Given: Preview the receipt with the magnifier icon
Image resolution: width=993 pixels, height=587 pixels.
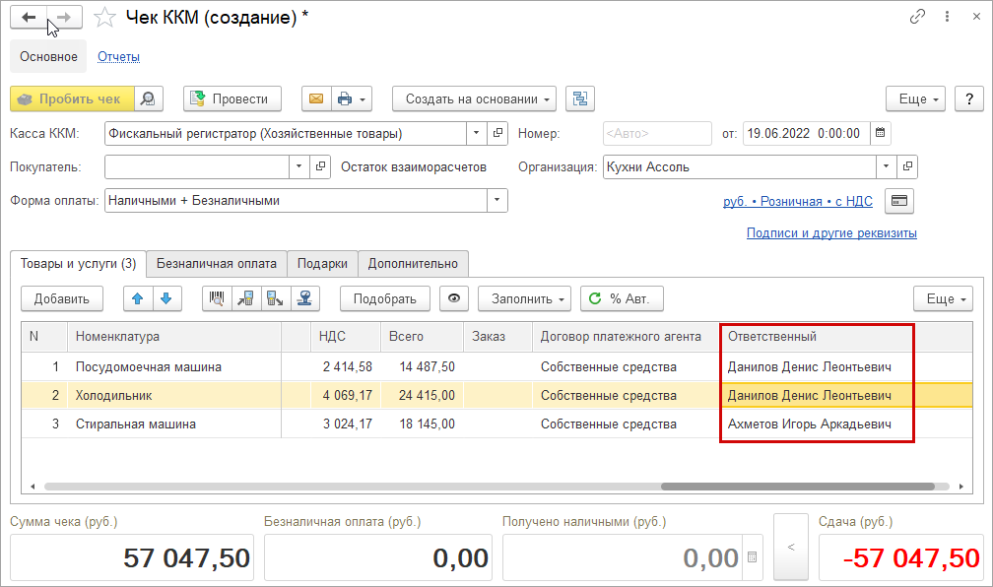Looking at the screenshot, I should [x=148, y=98].
